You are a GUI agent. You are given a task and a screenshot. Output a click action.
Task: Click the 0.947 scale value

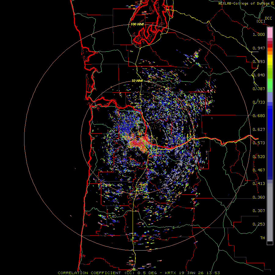click(x=259, y=48)
